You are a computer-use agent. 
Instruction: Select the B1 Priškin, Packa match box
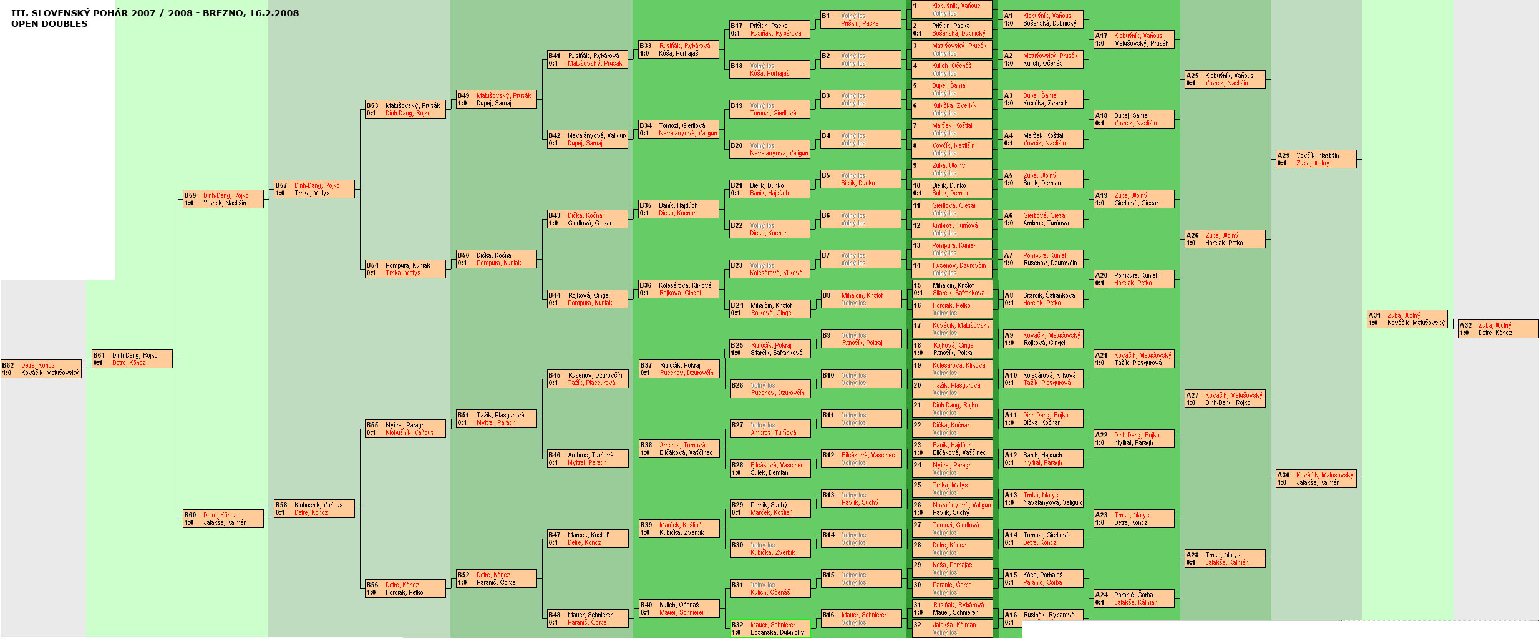tap(861, 19)
